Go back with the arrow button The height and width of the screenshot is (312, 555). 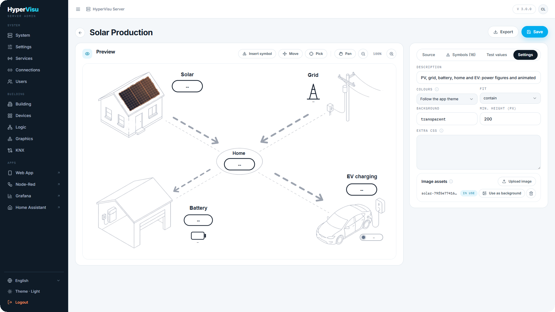click(80, 33)
